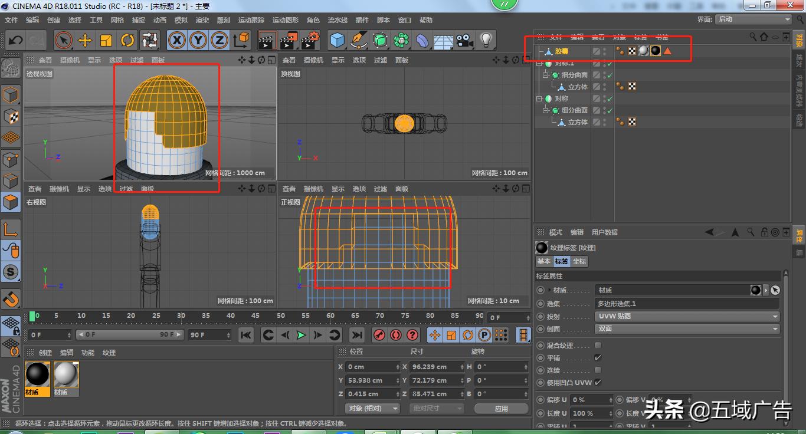Switch to the 坐标 tab in attributes

[x=579, y=261]
